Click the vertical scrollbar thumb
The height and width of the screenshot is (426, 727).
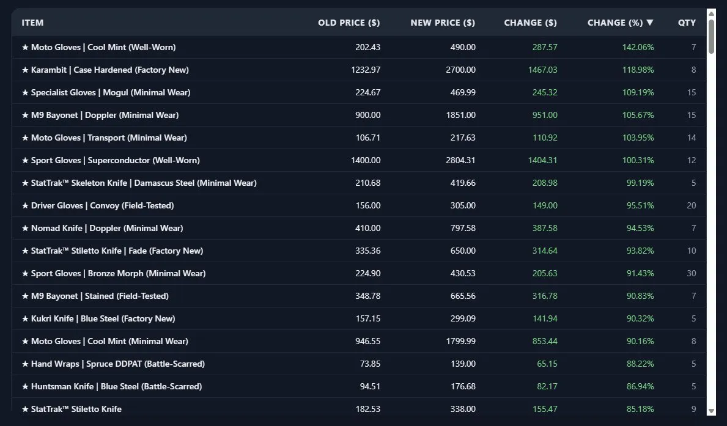tap(711, 37)
